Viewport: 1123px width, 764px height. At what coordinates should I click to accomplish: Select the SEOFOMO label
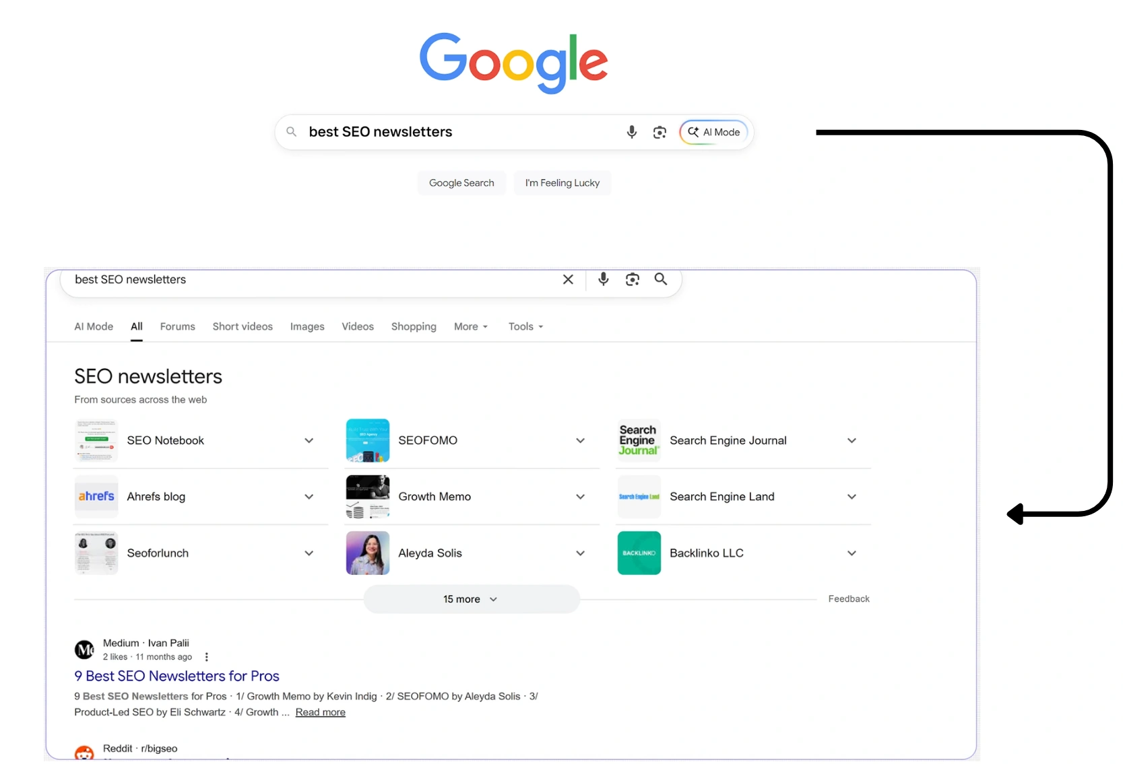click(428, 441)
